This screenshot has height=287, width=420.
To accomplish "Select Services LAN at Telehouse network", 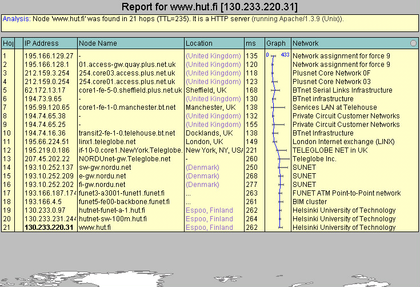I will [334, 107].
